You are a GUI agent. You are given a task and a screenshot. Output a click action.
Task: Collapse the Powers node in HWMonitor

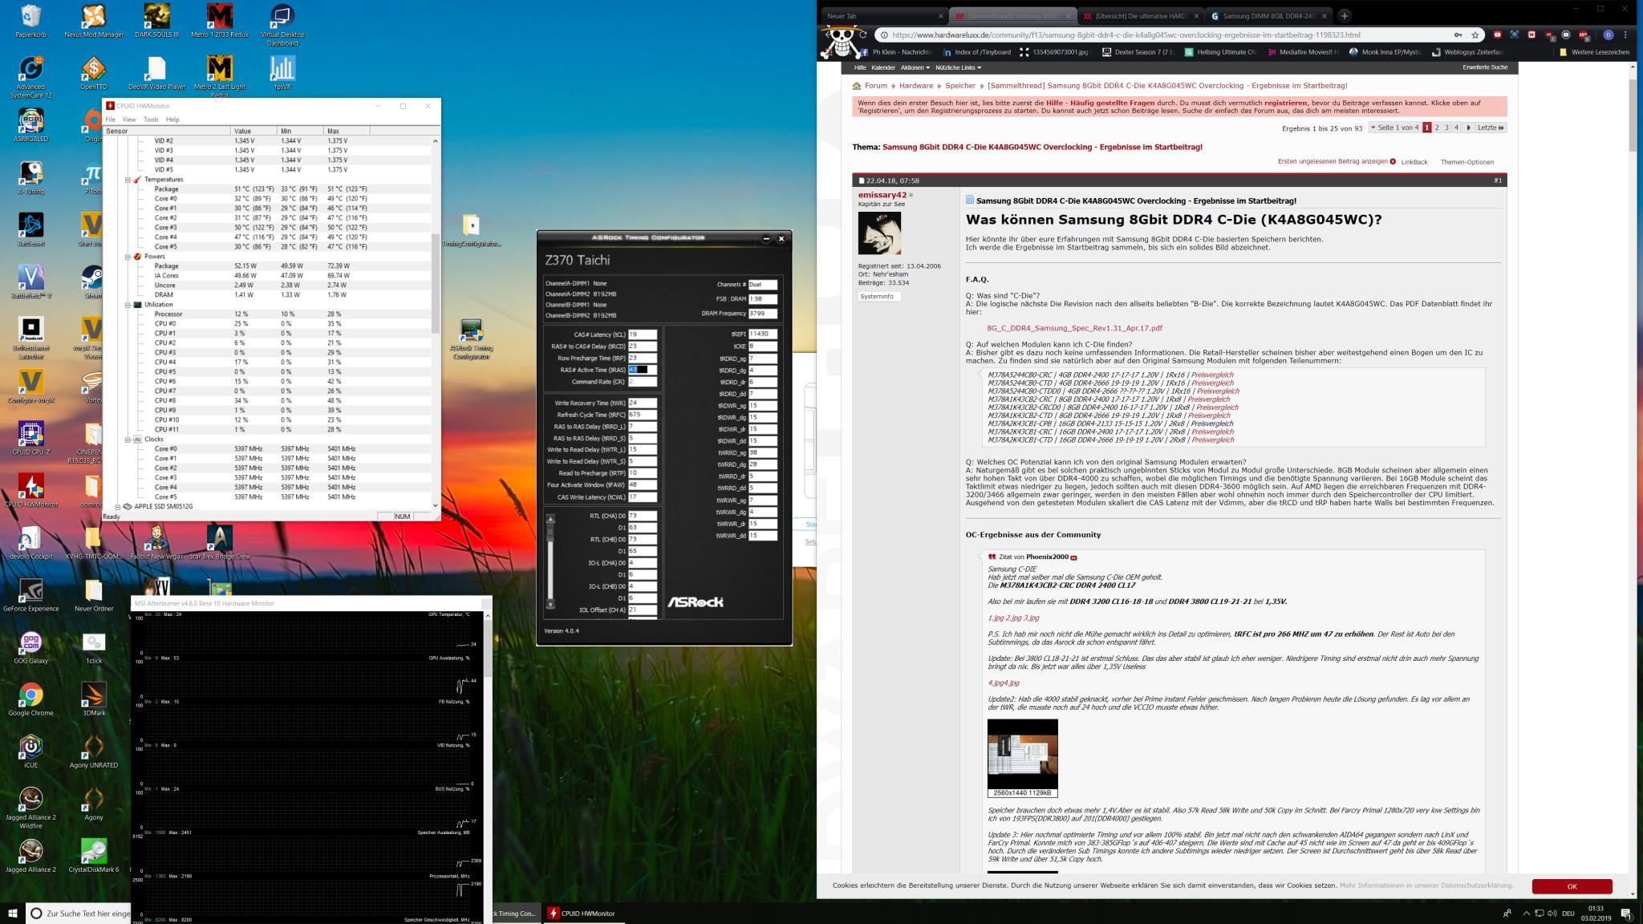click(x=128, y=257)
